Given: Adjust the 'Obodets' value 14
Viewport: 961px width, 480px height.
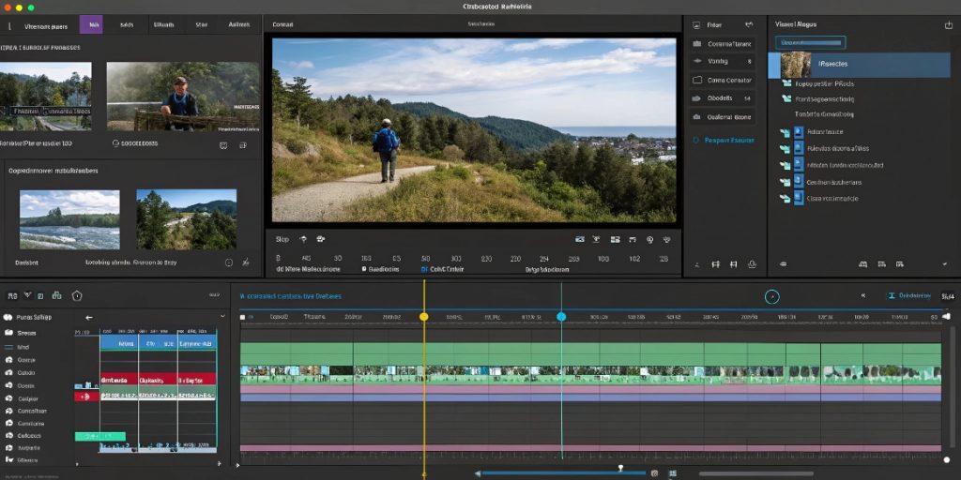Looking at the screenshot, I should click(x=747, y=97).
